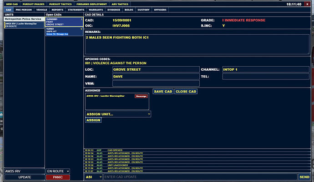Switch to the VEHICLE tab

point(42,10)
